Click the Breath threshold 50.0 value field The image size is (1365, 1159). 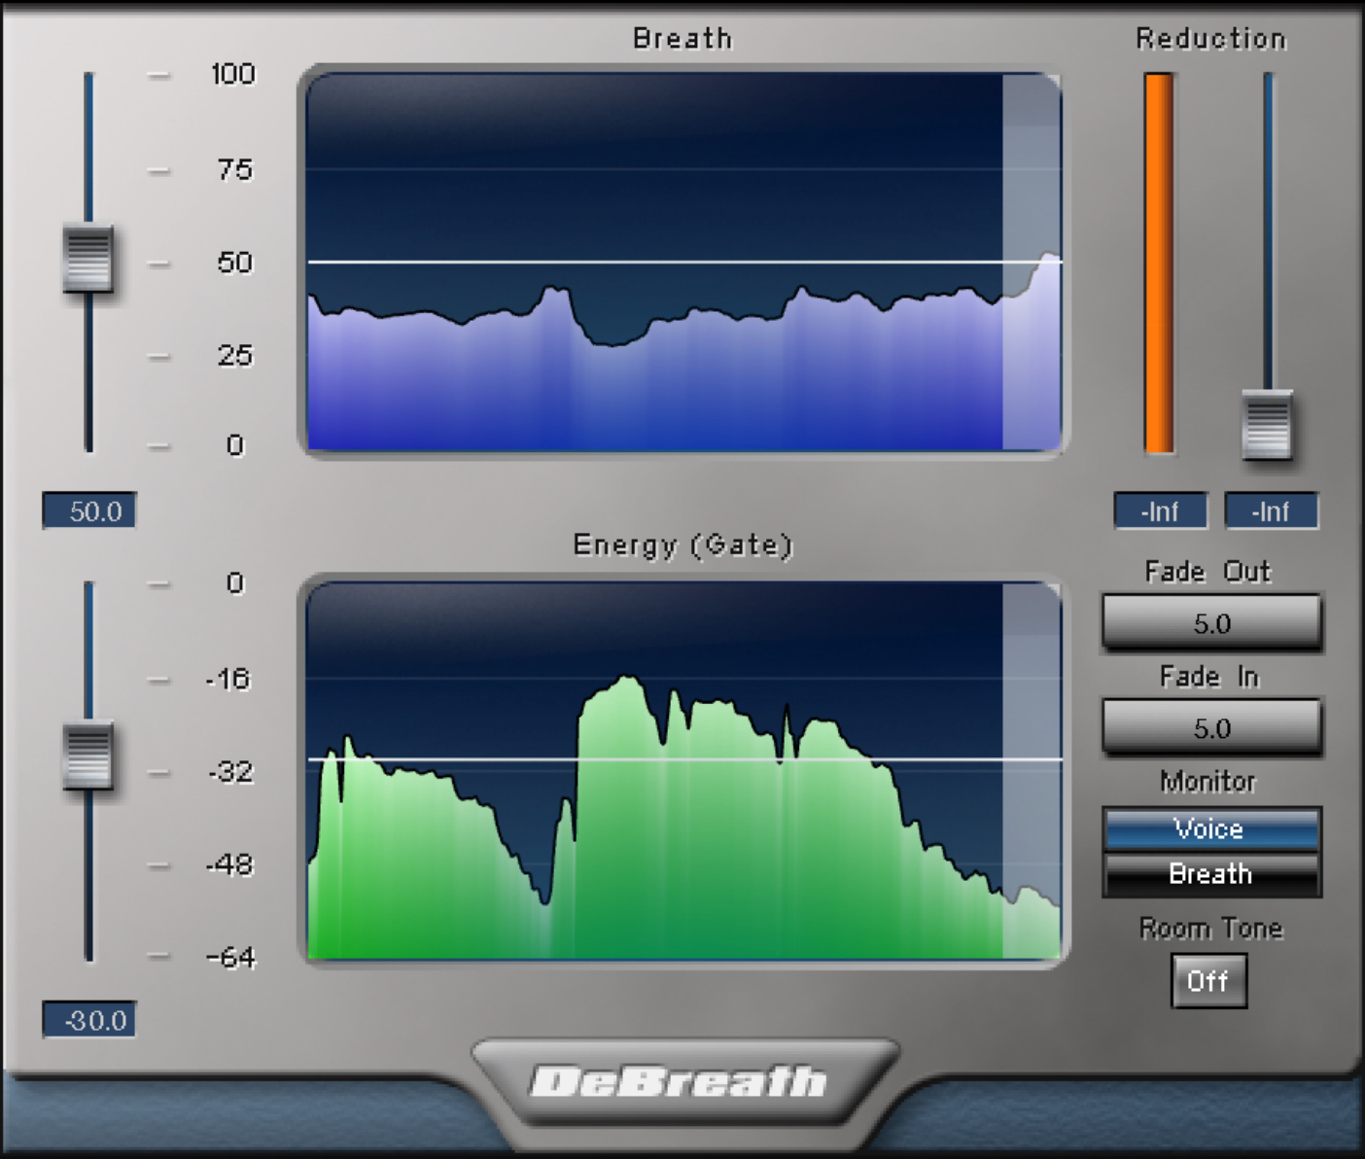[89, 511]
